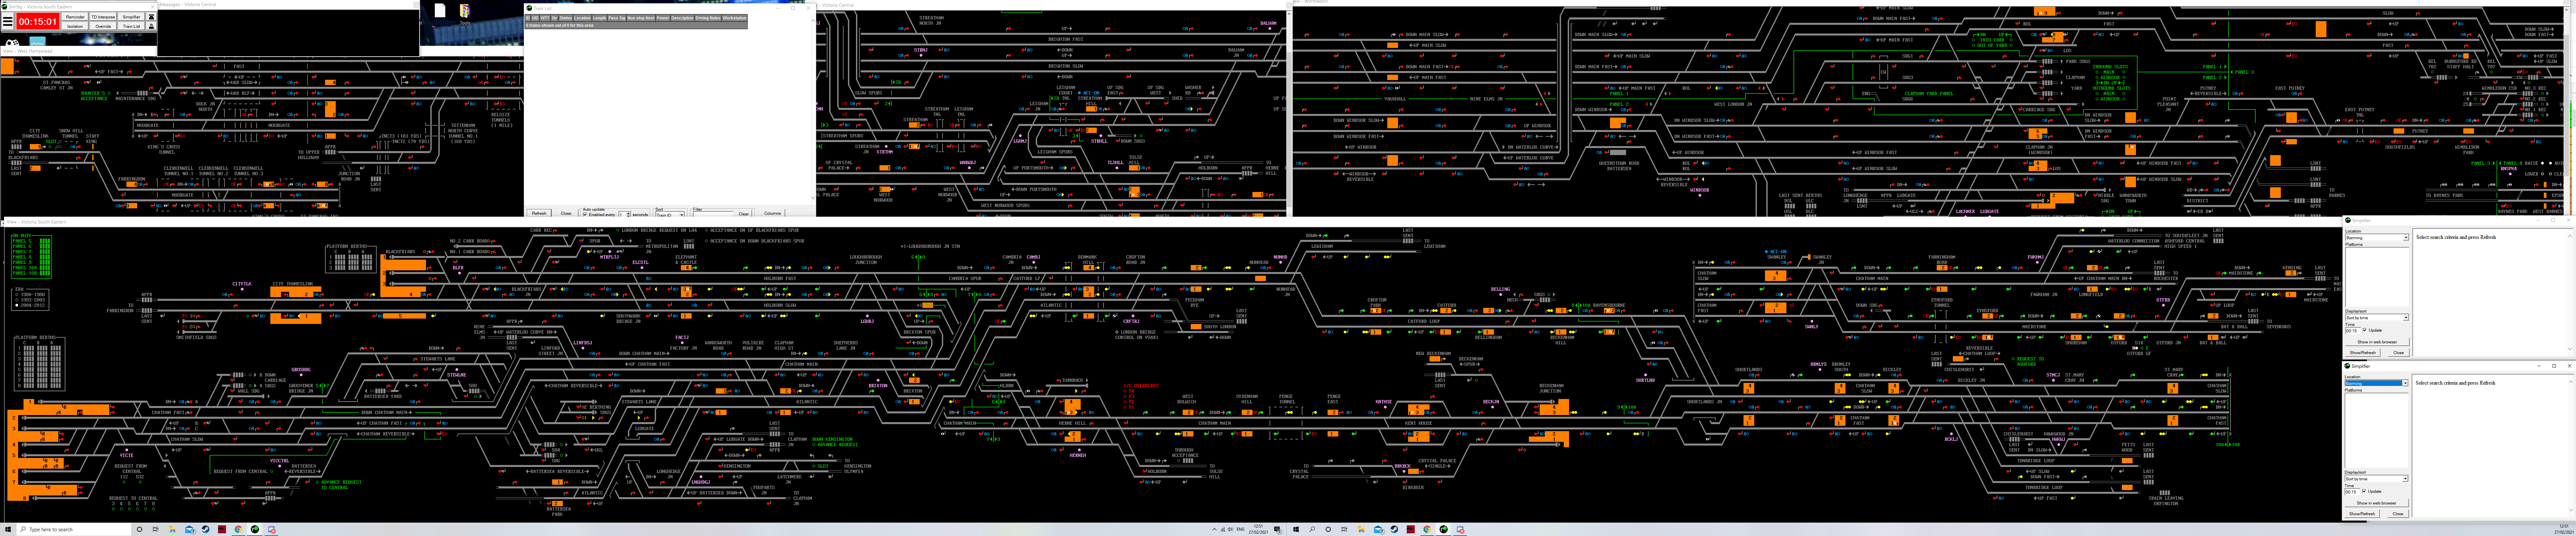The width and height of the screenshot is (2576, 536).
Task: Click the Reminder button
Action: 75,17
